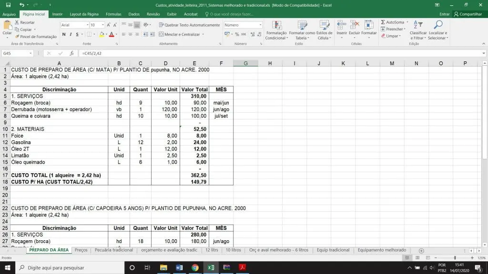This screenshot has height=274, width=488.
Task: Toggle bold formatting (N)
Action: coord(64,34)
